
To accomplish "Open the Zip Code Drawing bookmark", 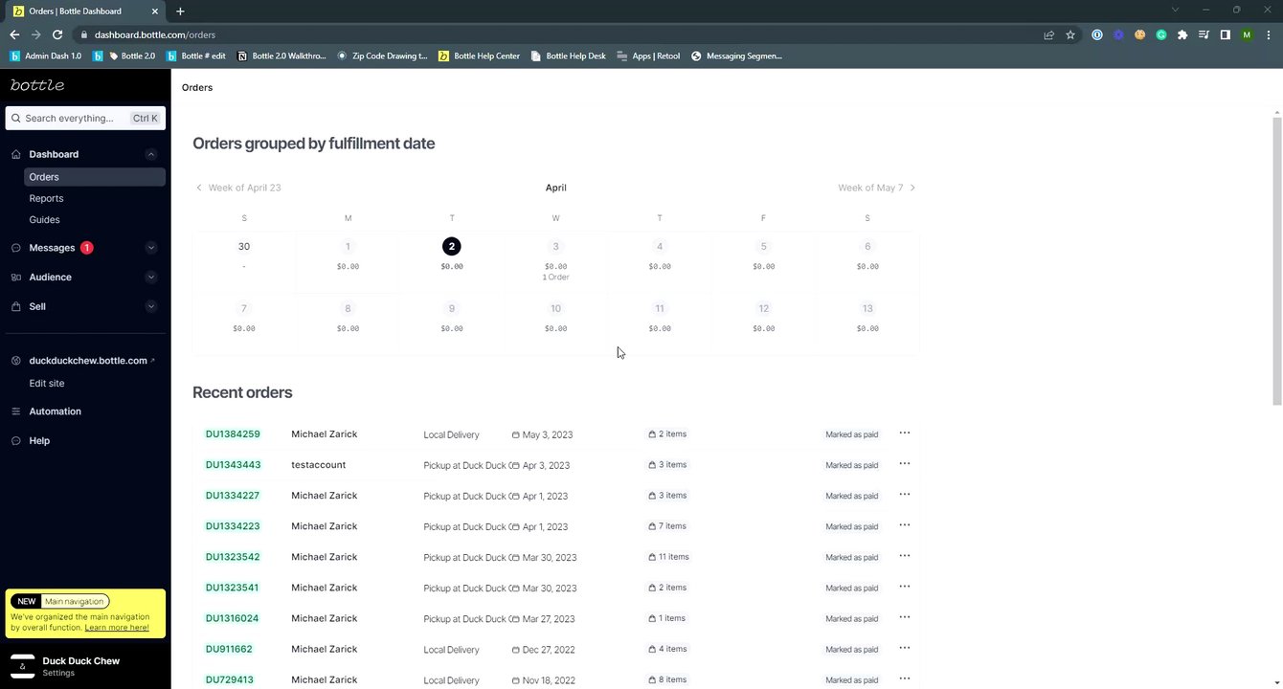I will pos(382,56).
